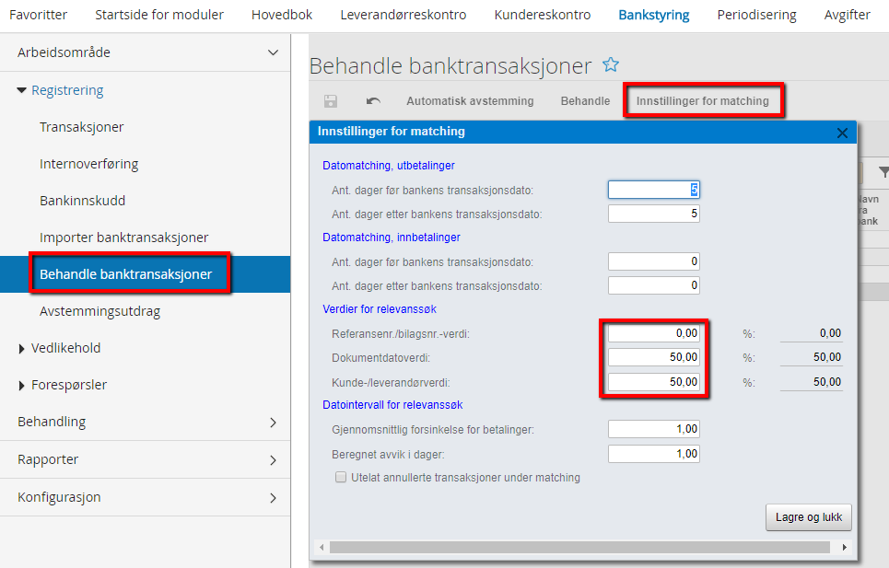The height and width of the screenshot is (568, 889).
Task: Expand the Vedlikehold tree node
Action: tap(21, 348)
